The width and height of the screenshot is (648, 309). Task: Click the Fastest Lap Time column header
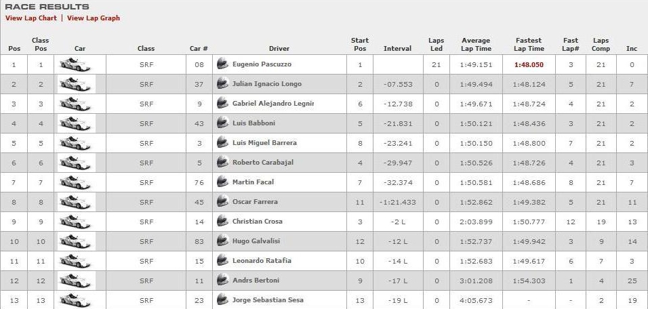(x=529, y=45)
